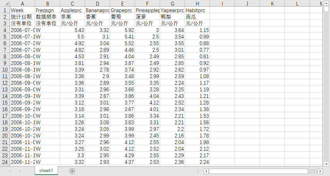
Task: Click the 香蕉 cell
Action: coord(98,17)
